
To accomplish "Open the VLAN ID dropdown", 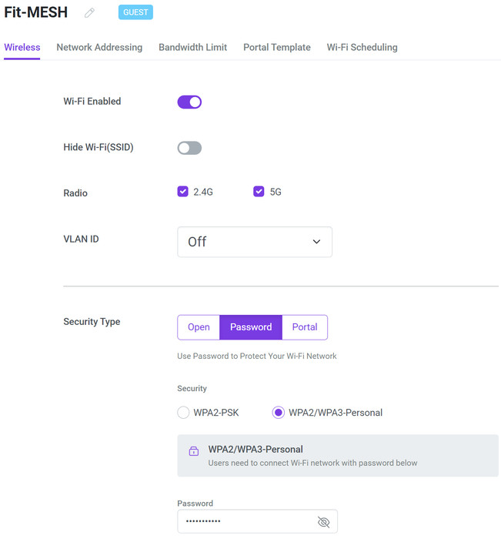I will 254,242.
